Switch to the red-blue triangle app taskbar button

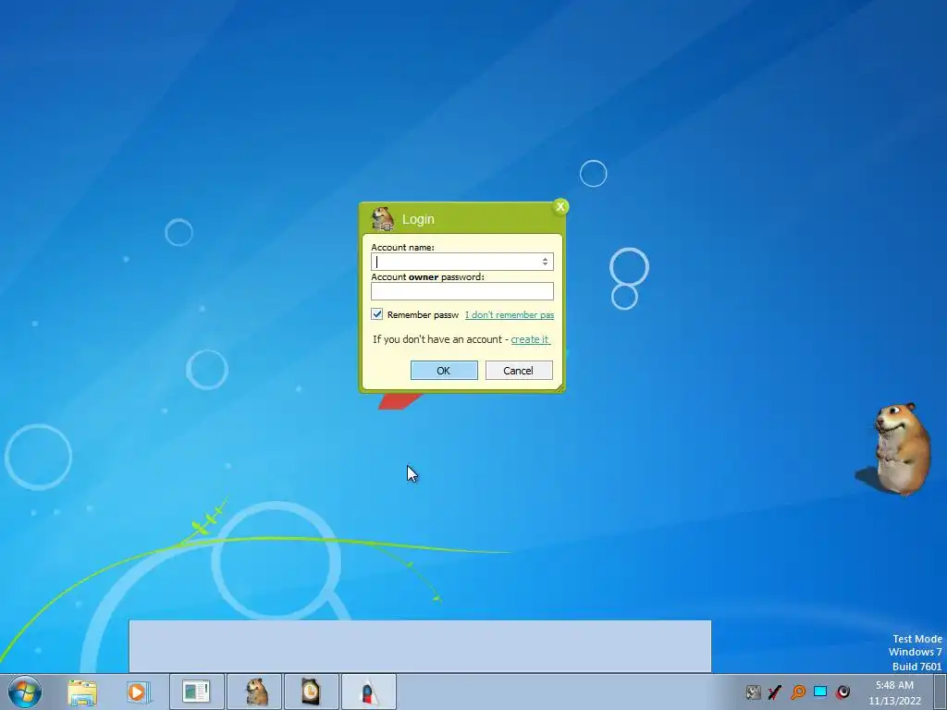[369, 692]
